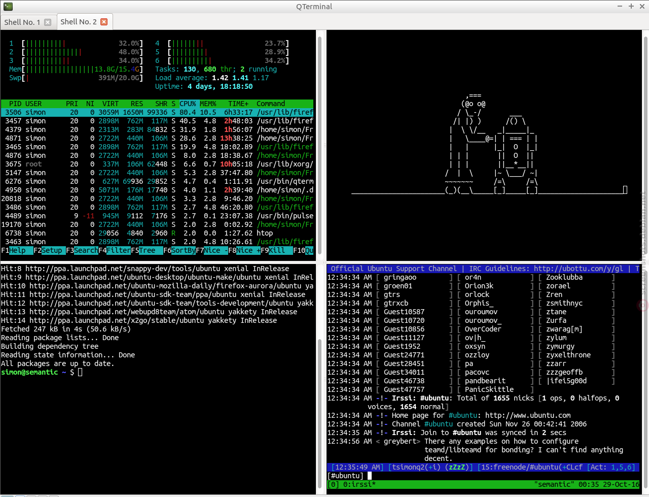Select the qterm process row PID 6276
Image resolution: width=649 pixels, height=497 pixels.
(157, 181)
